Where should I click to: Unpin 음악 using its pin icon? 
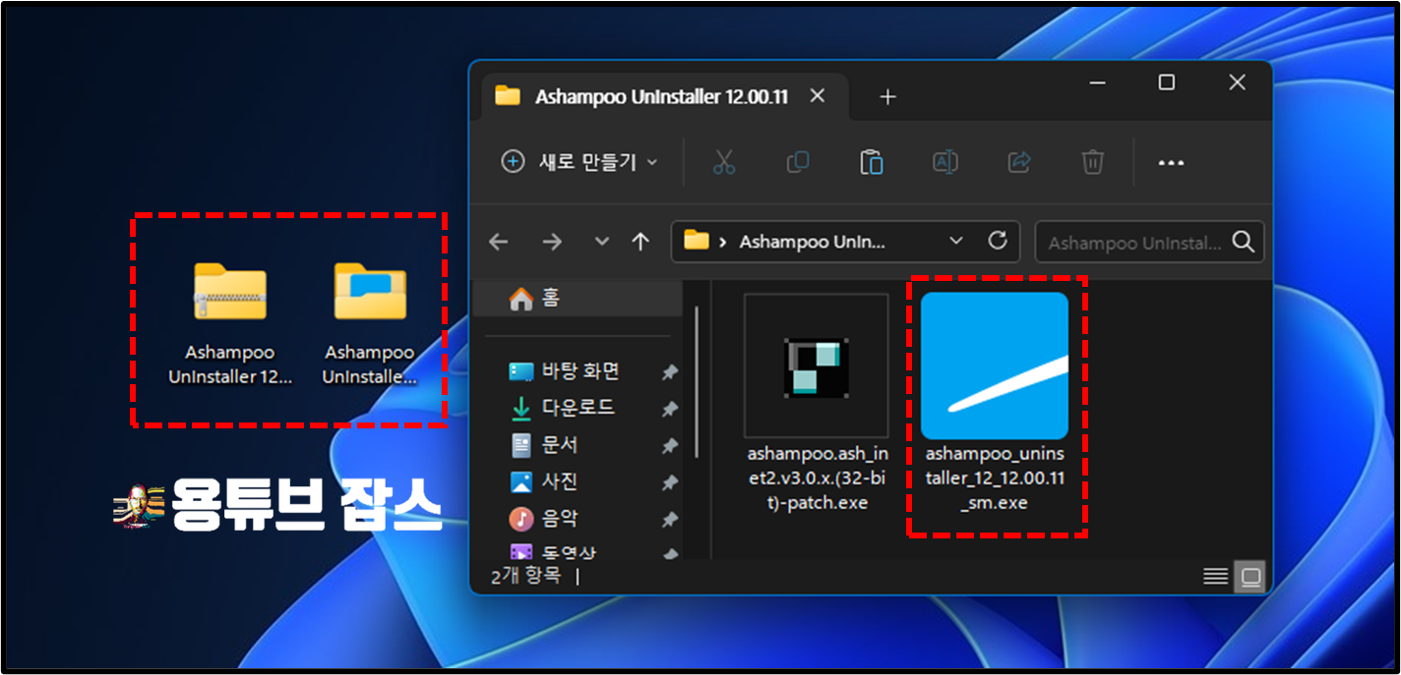[669, 520]
